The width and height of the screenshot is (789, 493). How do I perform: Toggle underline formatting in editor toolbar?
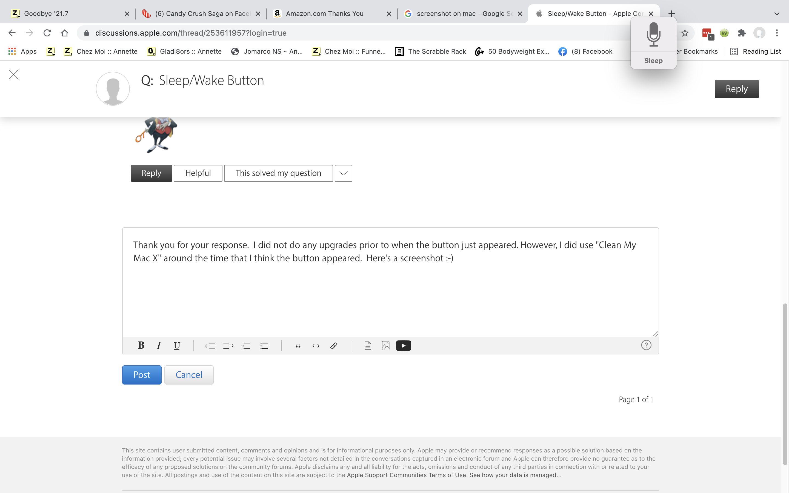point(177,346)
